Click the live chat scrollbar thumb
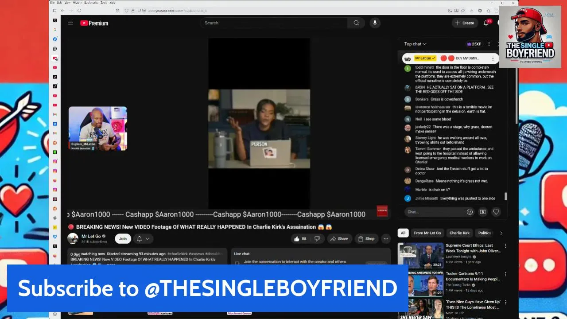Viewport: 567px width, 319px height. tap(505, 196)
